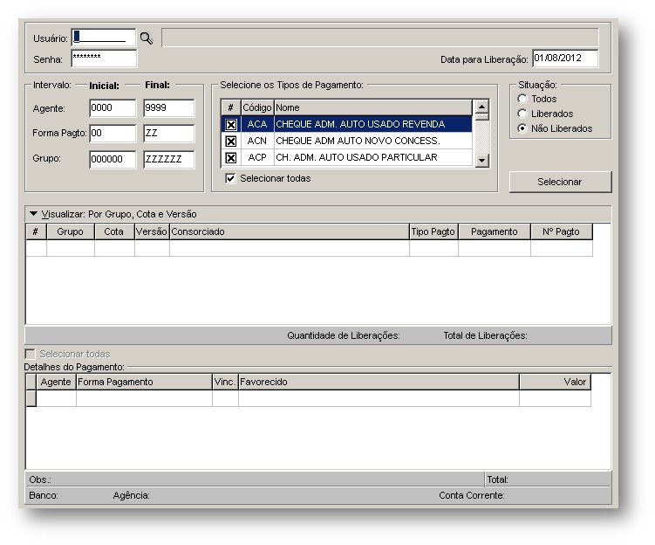Click the Grupo final field ZZZZZZ
This screenshot has width=655, height=545.
point(168,159)
